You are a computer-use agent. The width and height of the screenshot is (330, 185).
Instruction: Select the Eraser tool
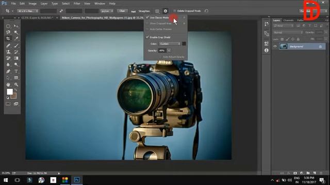(x=8, y=58)
